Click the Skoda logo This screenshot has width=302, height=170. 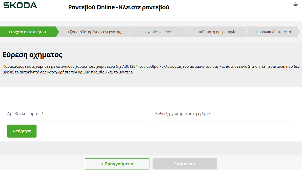pyautogui.click(x=20, y=5)
